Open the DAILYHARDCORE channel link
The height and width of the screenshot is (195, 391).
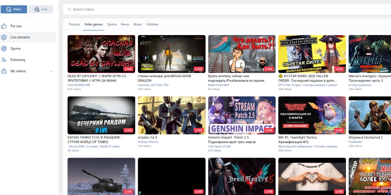coord(79,85)
